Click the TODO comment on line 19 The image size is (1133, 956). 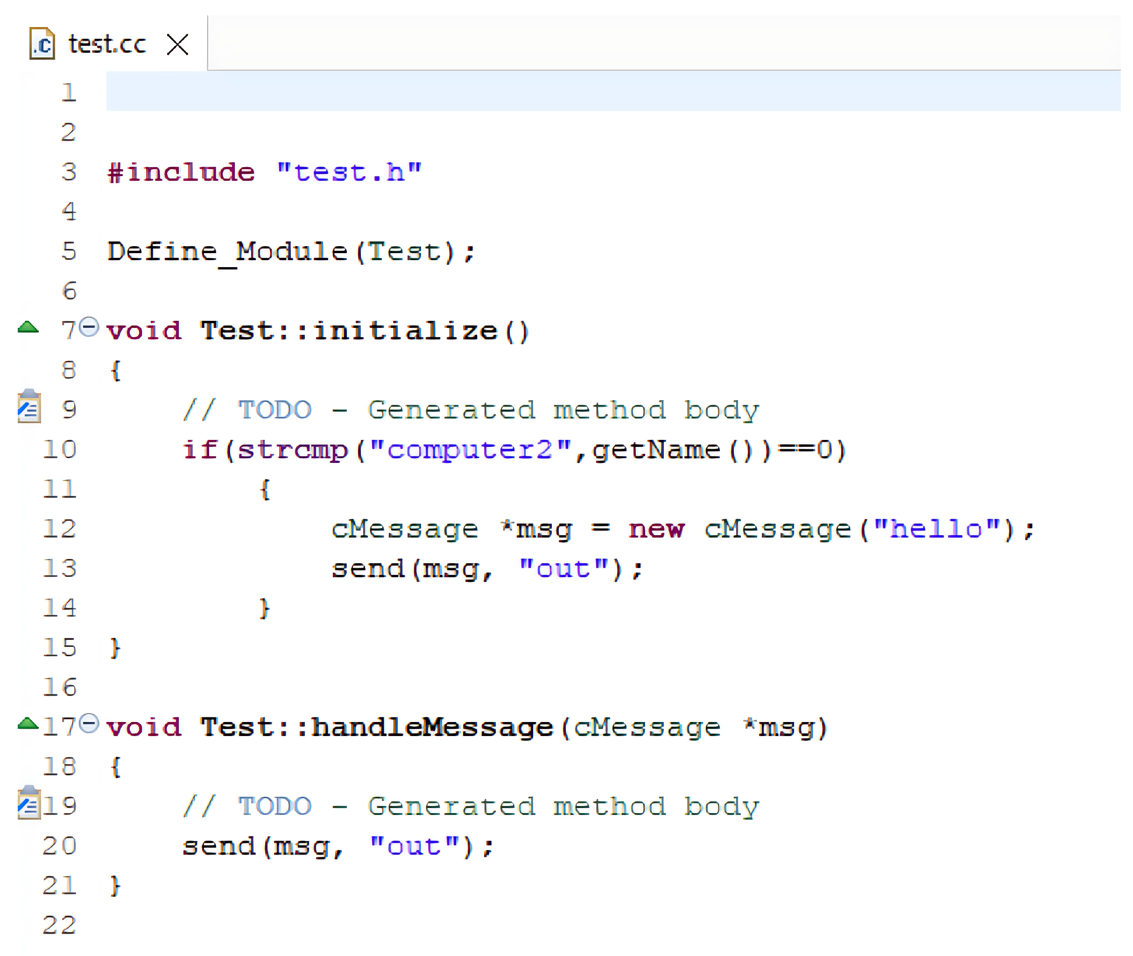(x=471, y=807)
